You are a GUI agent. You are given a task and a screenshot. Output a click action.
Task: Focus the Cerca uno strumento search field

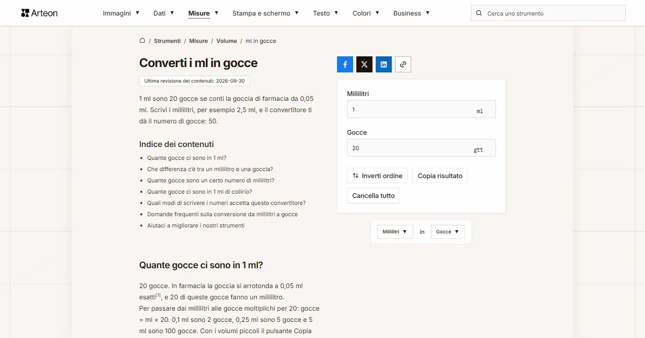tap(548, 13)
